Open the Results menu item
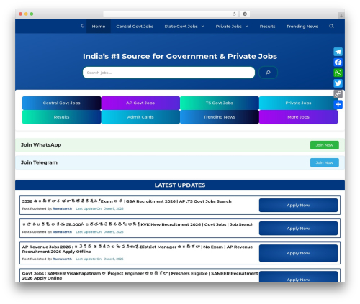Image resolution: width=360 pixels, height=304 pixels. [267, 27]
